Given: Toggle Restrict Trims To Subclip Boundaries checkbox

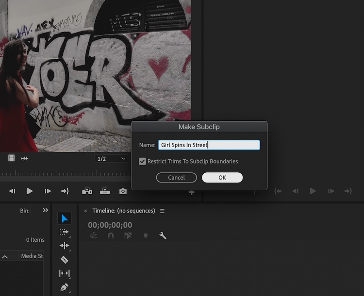Looking at the screenshot, I should click(x=143, y=161).
